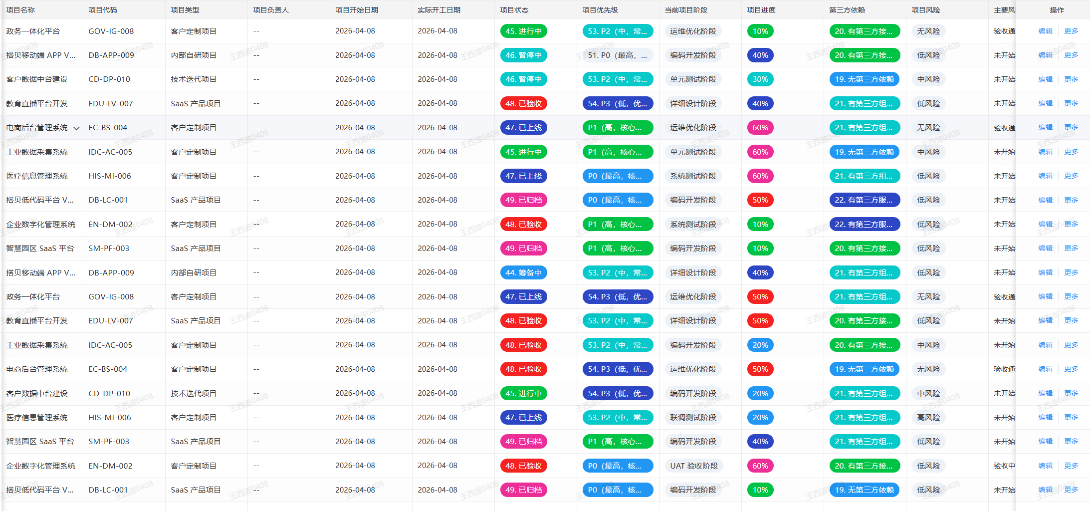Image resolution: width=1090 pixels, height=511 pixels.
Task: Click the 项目代码 column header
Action: pyautogui.click(x=103, y=10)
